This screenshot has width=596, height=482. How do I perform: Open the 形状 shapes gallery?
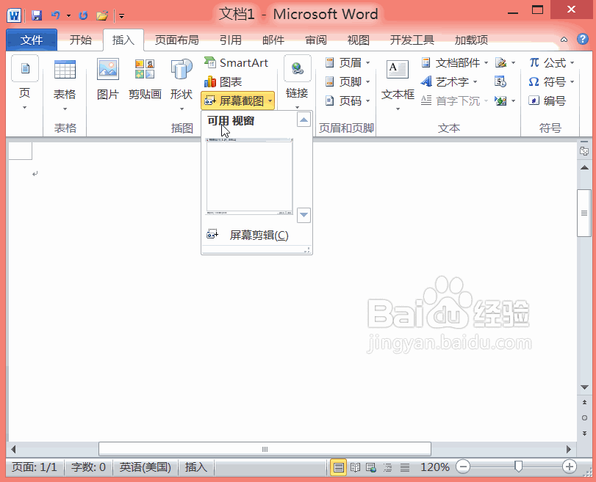tap(182, 84)
